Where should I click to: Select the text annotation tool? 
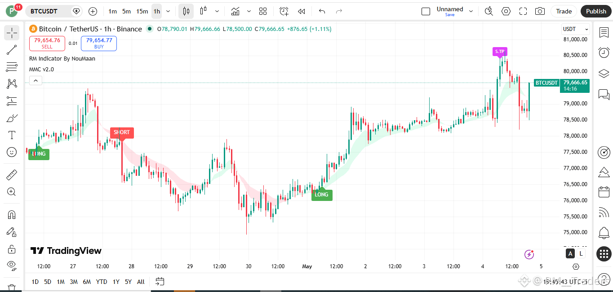point(12,135)
